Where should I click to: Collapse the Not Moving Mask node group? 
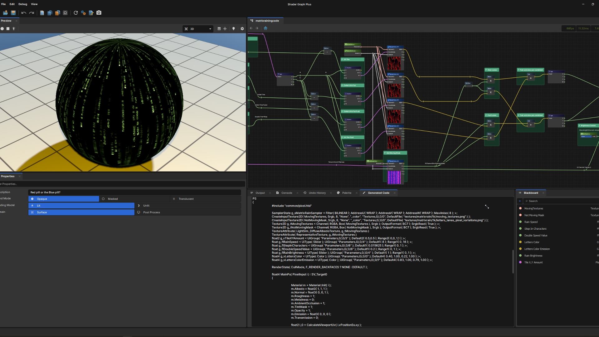coord(385,153)
